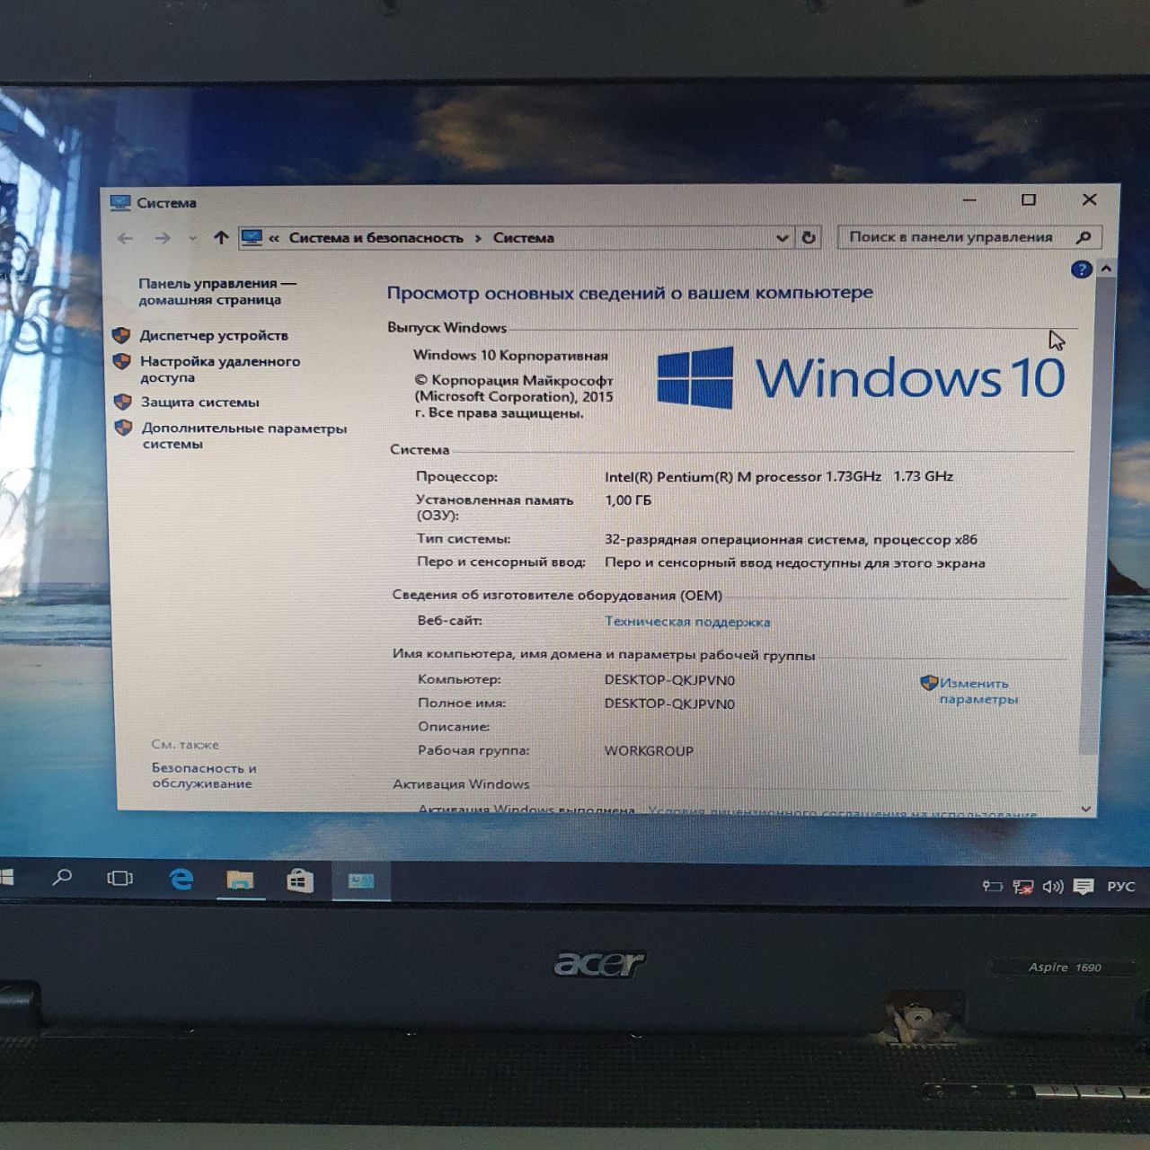
Task: Open the Help question mark icon
Action: point(1081,269)
